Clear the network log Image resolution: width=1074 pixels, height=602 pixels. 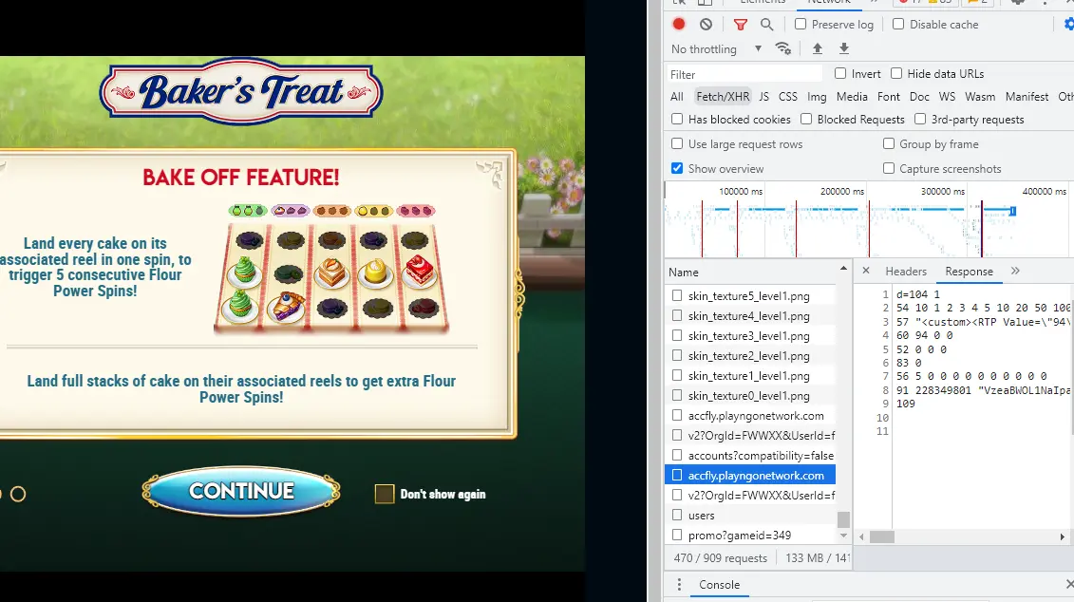tap(706, 24)
